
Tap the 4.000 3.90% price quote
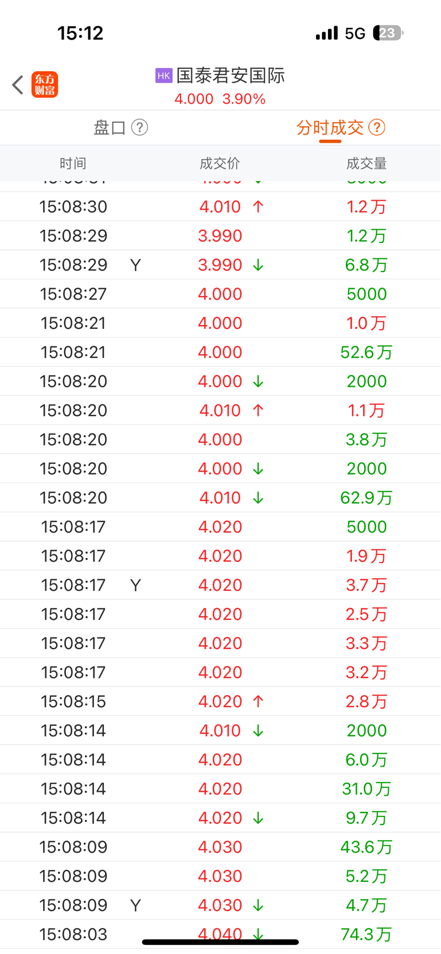coord(220,99)
